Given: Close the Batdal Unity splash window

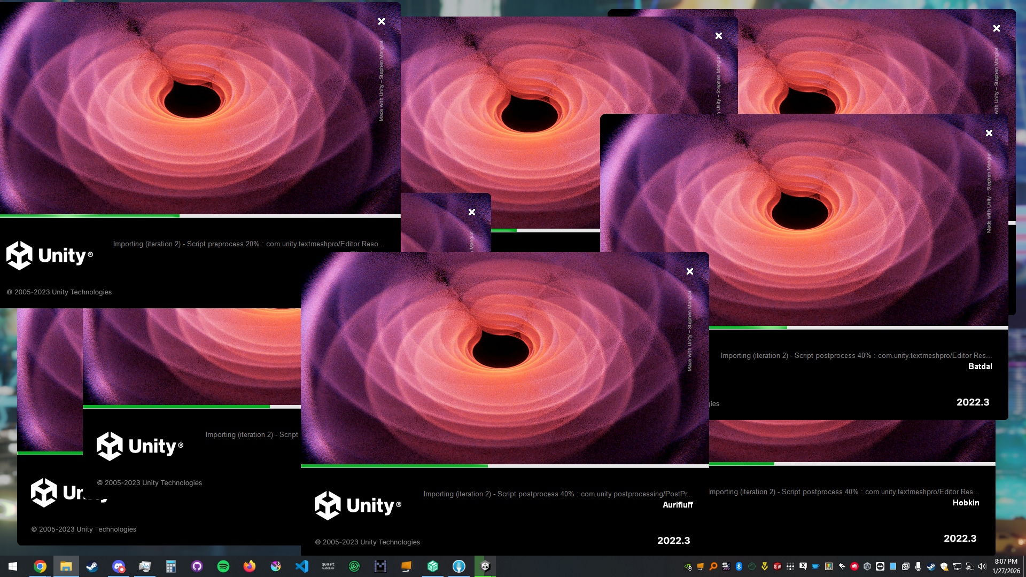Looking at the screenshot, I should pos(989,133).
